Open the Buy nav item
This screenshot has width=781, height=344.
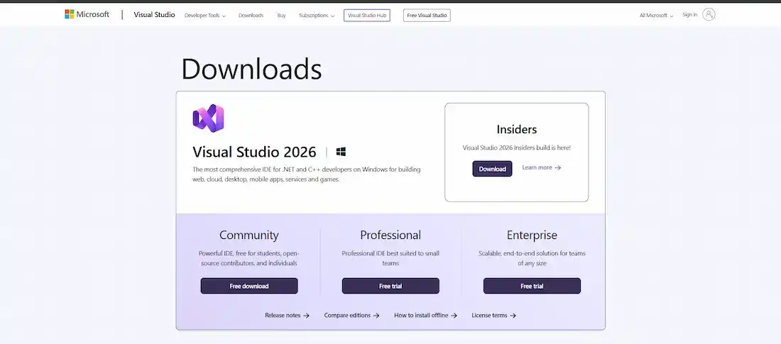281,16
